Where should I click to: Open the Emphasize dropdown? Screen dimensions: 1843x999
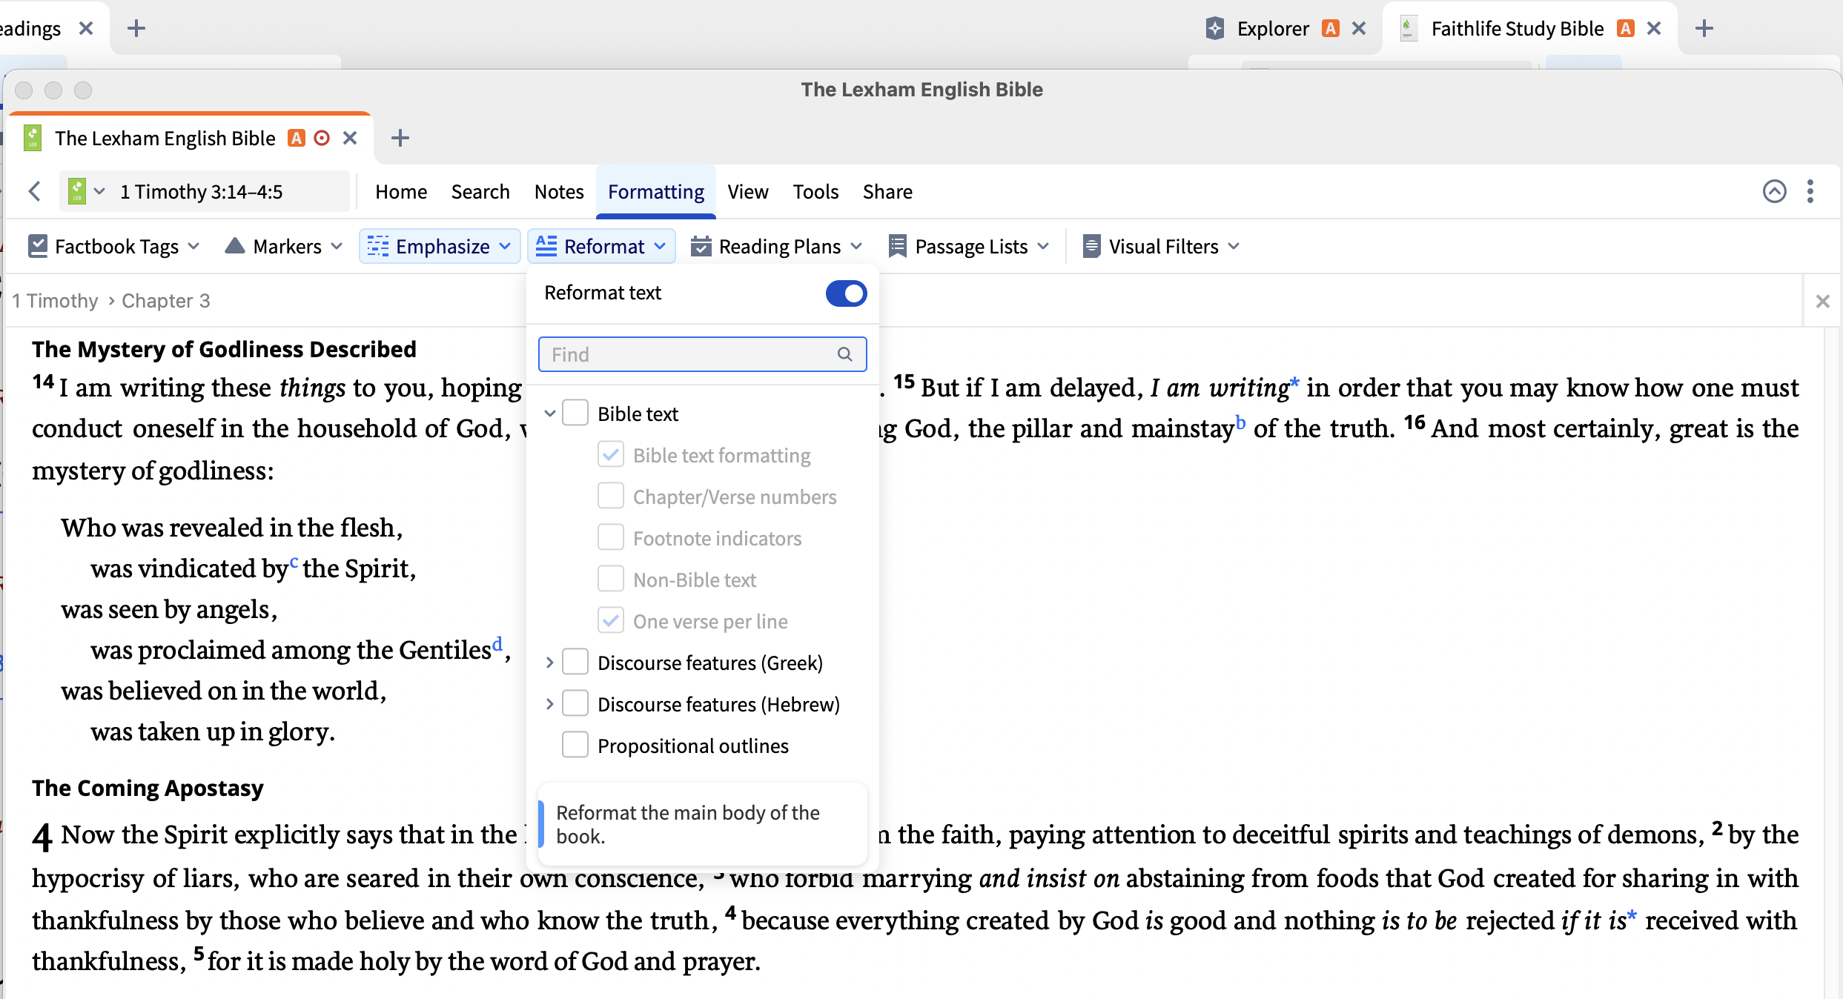[x=441, y=246]
